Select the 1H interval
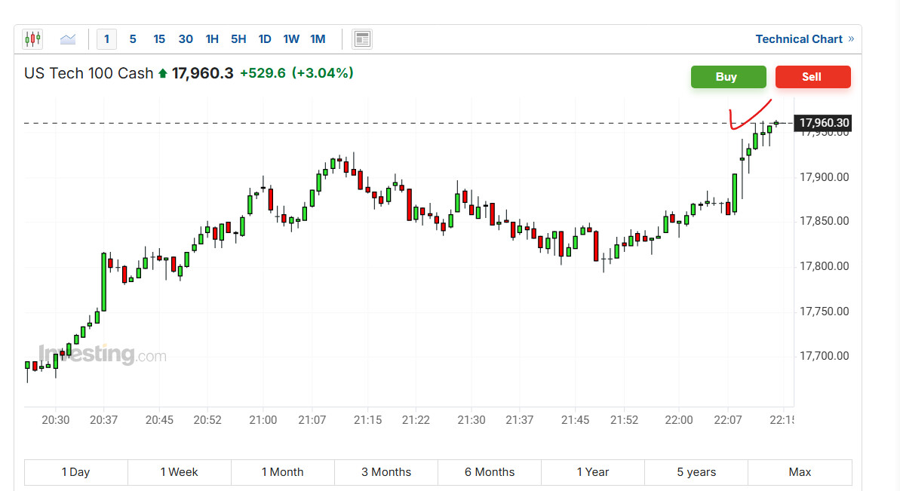The width and height of the screenshot is (900, 491). click(212, 39)
